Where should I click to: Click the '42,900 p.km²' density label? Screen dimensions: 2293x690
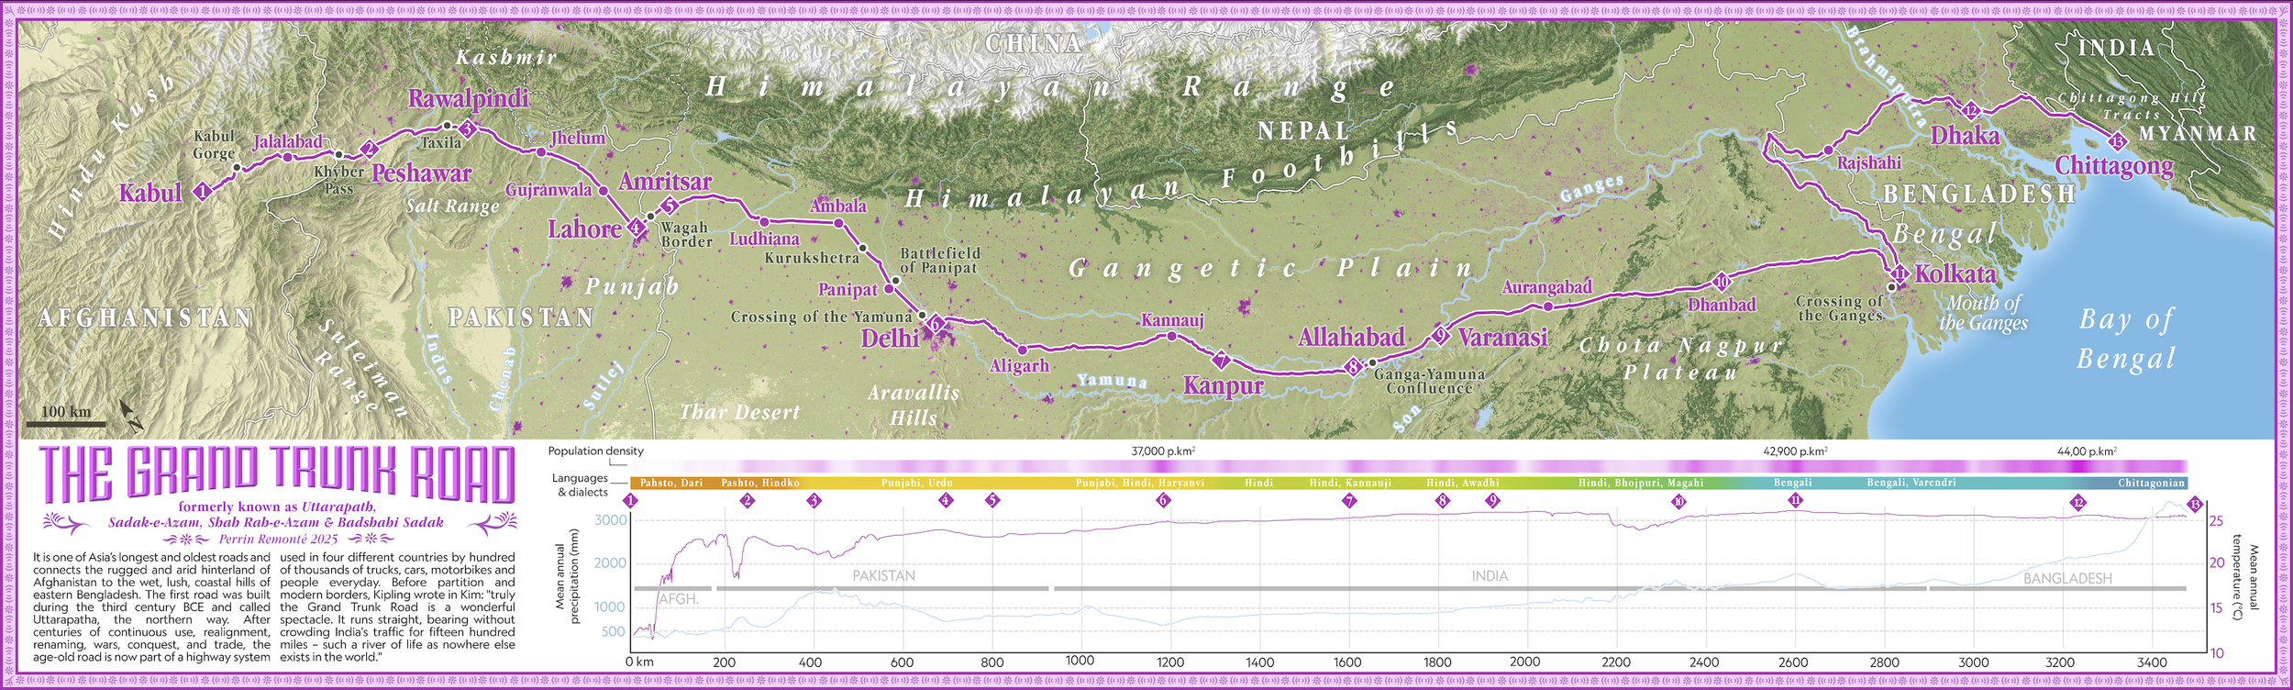pyautogui.click(x=1795, y=451)
